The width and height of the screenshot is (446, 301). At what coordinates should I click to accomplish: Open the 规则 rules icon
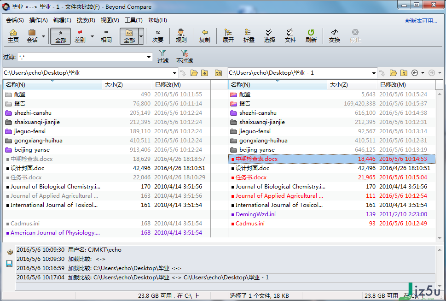click(181, 36)
